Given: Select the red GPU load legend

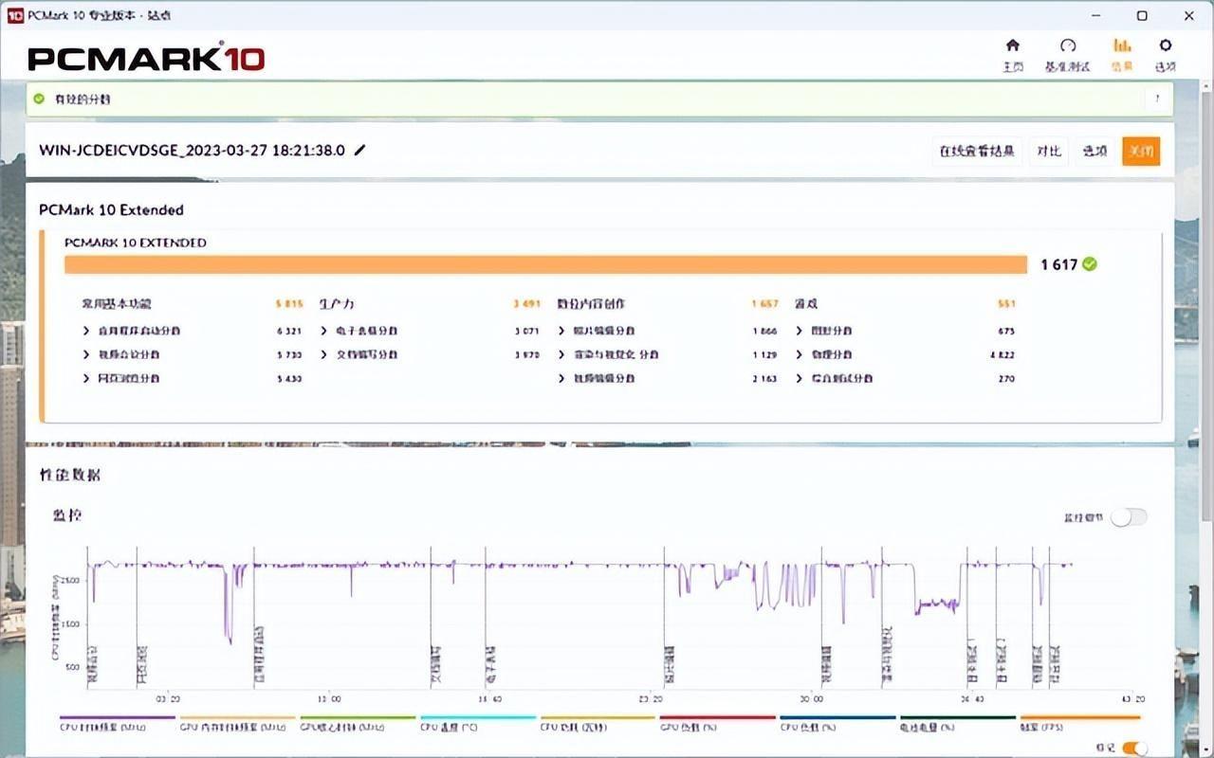Looking at the screenshot, I should click(x=718, y=723).
